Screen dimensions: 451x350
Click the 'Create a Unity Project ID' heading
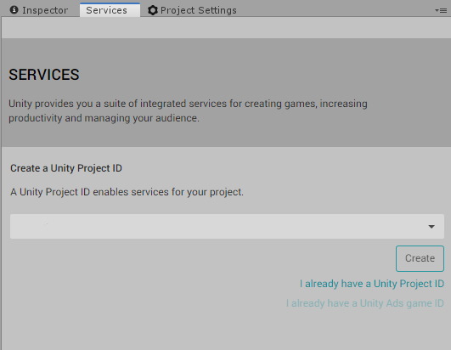66,168
